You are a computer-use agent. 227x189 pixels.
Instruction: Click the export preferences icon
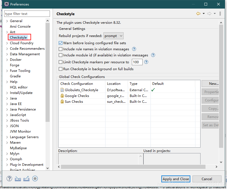[26, 179]
